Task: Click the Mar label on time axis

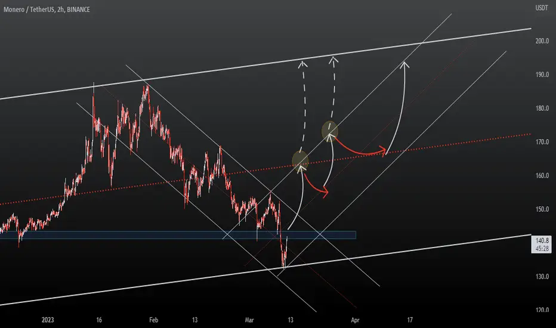Action: coord(249,320)
